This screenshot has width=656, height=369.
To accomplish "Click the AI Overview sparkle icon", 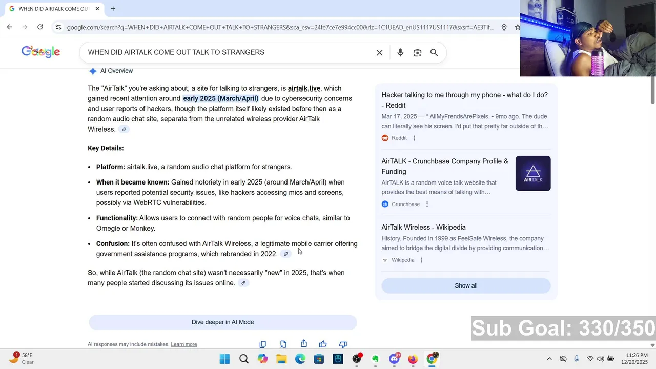I will pyautogui.click(x=92, y=71).
